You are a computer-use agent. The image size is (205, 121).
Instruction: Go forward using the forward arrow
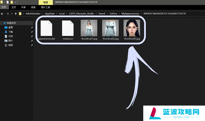(7, 14)
